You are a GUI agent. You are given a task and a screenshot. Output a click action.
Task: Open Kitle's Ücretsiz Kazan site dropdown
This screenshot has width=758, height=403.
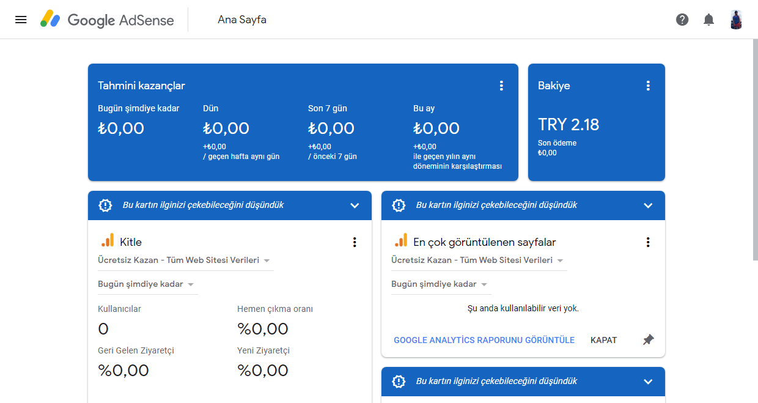pos(185,261)
